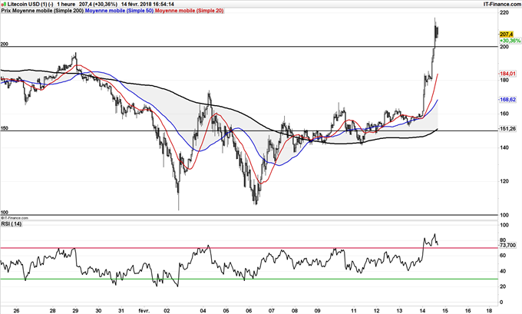This screenshot has width=522, height=314.
Task: Select the '1 heure' timeframe label
Action: [66, 5]
